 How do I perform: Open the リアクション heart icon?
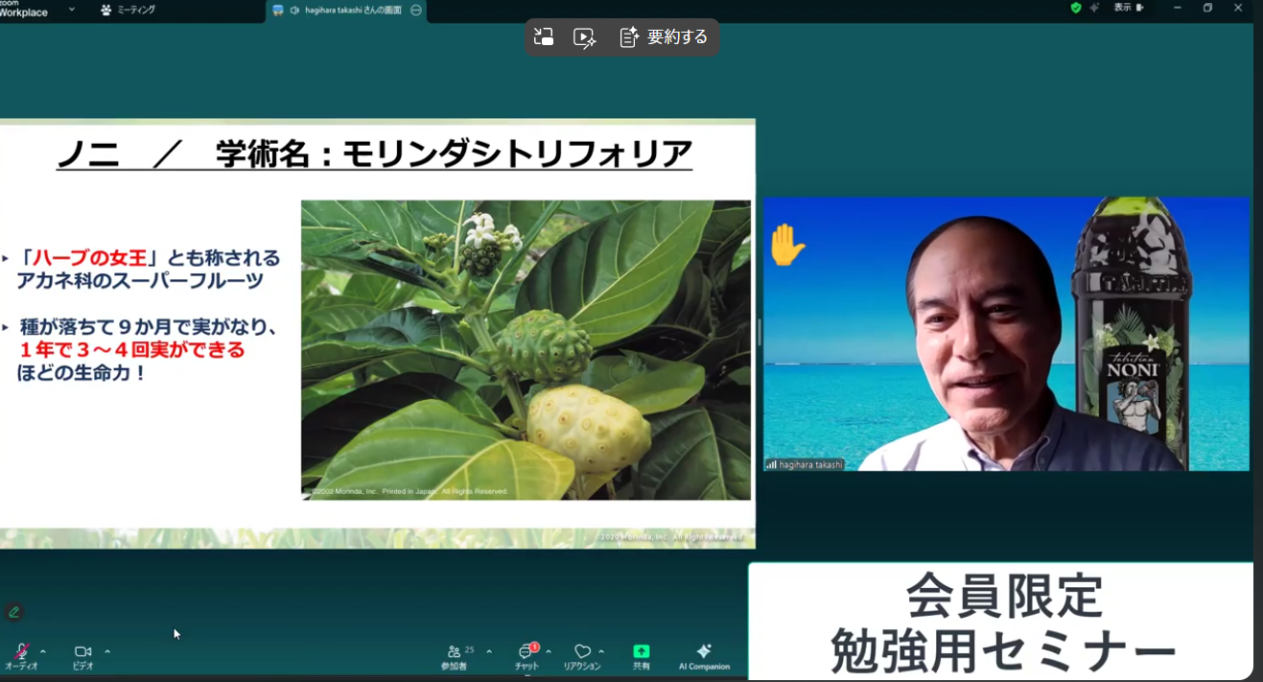582,653
